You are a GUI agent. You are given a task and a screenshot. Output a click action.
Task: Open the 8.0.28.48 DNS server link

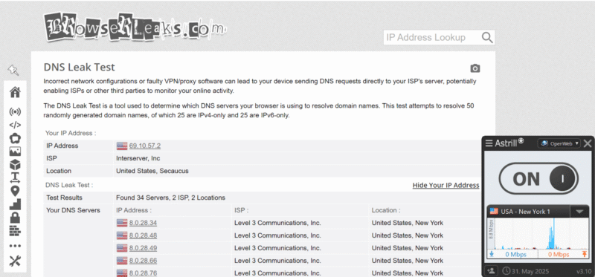(143, 235)
